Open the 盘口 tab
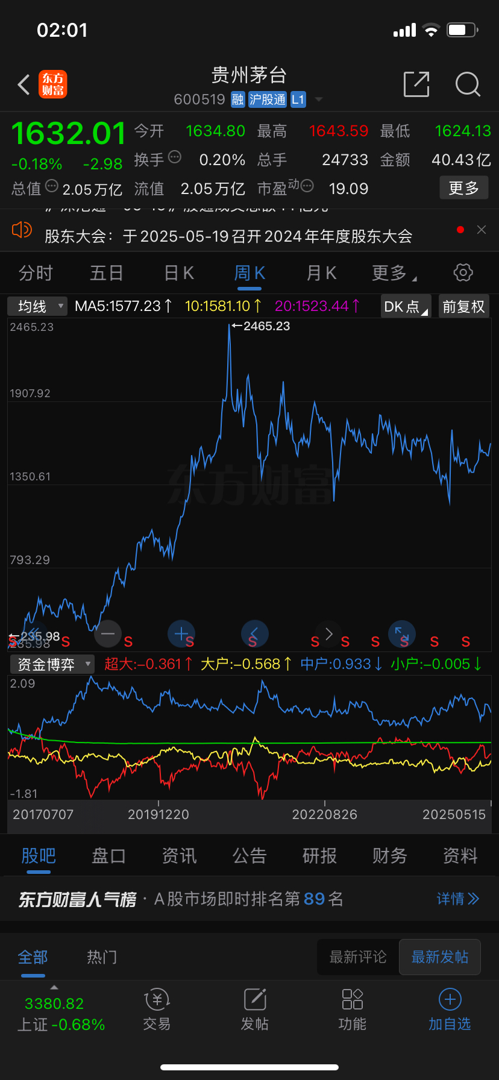The image size is (499, 1080). [x=108, y=856]
